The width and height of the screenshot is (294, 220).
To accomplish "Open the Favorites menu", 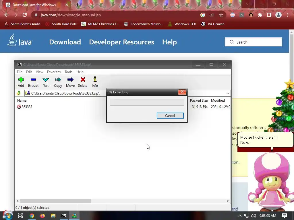I will [x=54, y=72].
